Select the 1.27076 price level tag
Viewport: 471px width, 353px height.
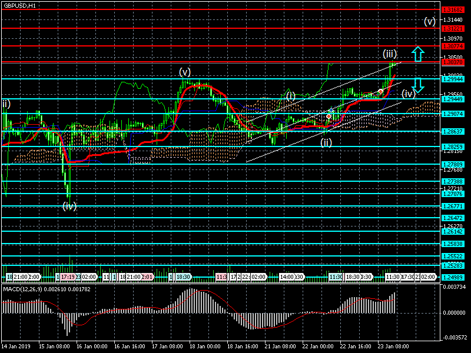453,194
